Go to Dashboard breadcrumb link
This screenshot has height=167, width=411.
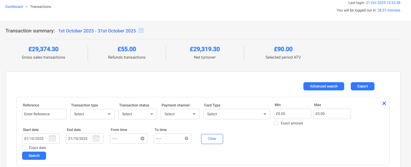[x=14, y=7]
